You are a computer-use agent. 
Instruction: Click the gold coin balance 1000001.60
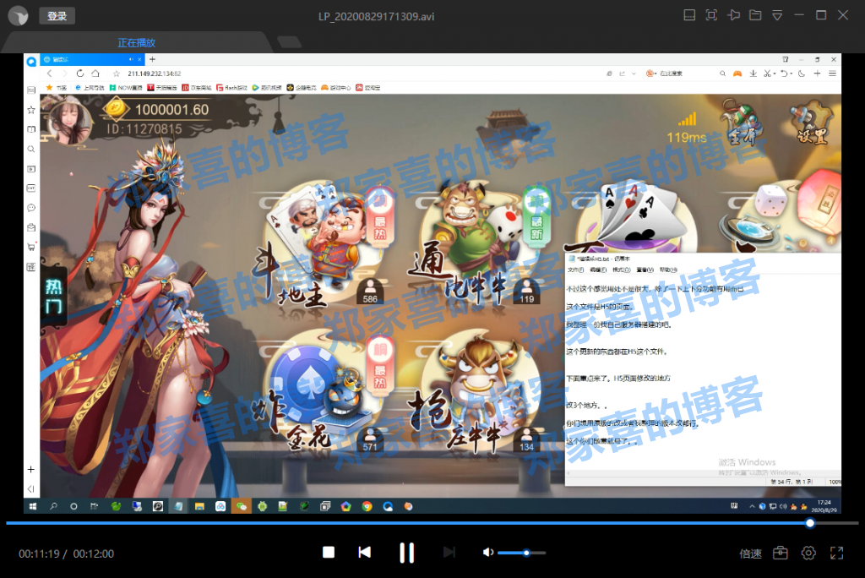[x=171, y=109]
